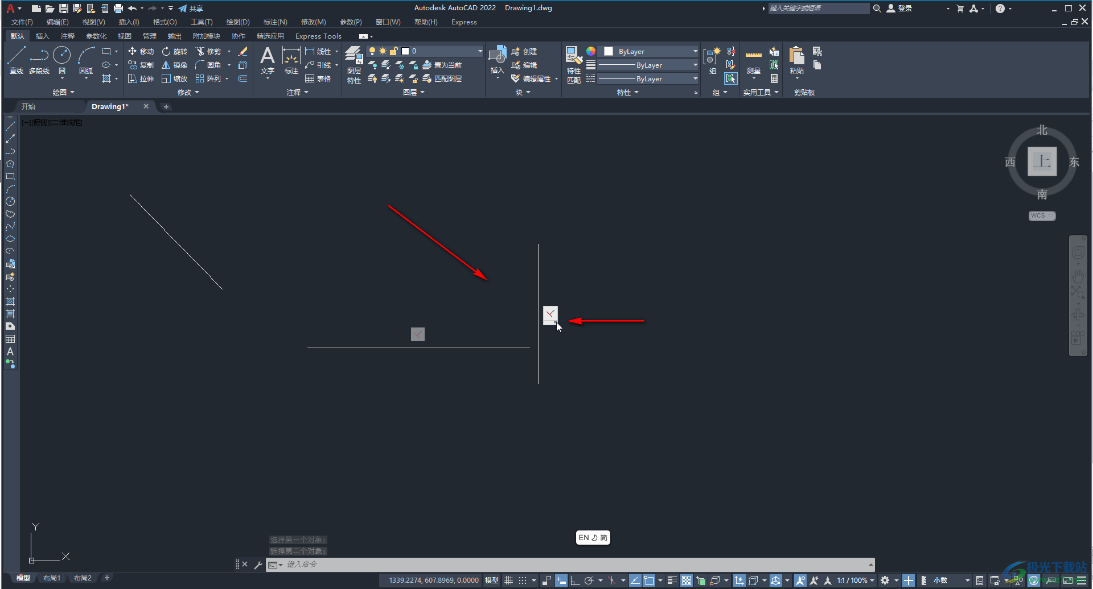Viewport: 1093px width, 589px height.
Task: Open the Measure (测量) tool
Action: pos(753,60)
